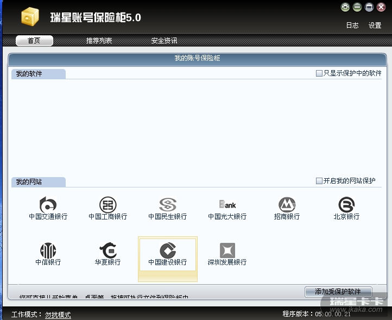Open the 安全资讯 tab
This screenshot has width=392, height=320.
click(164, 41)
